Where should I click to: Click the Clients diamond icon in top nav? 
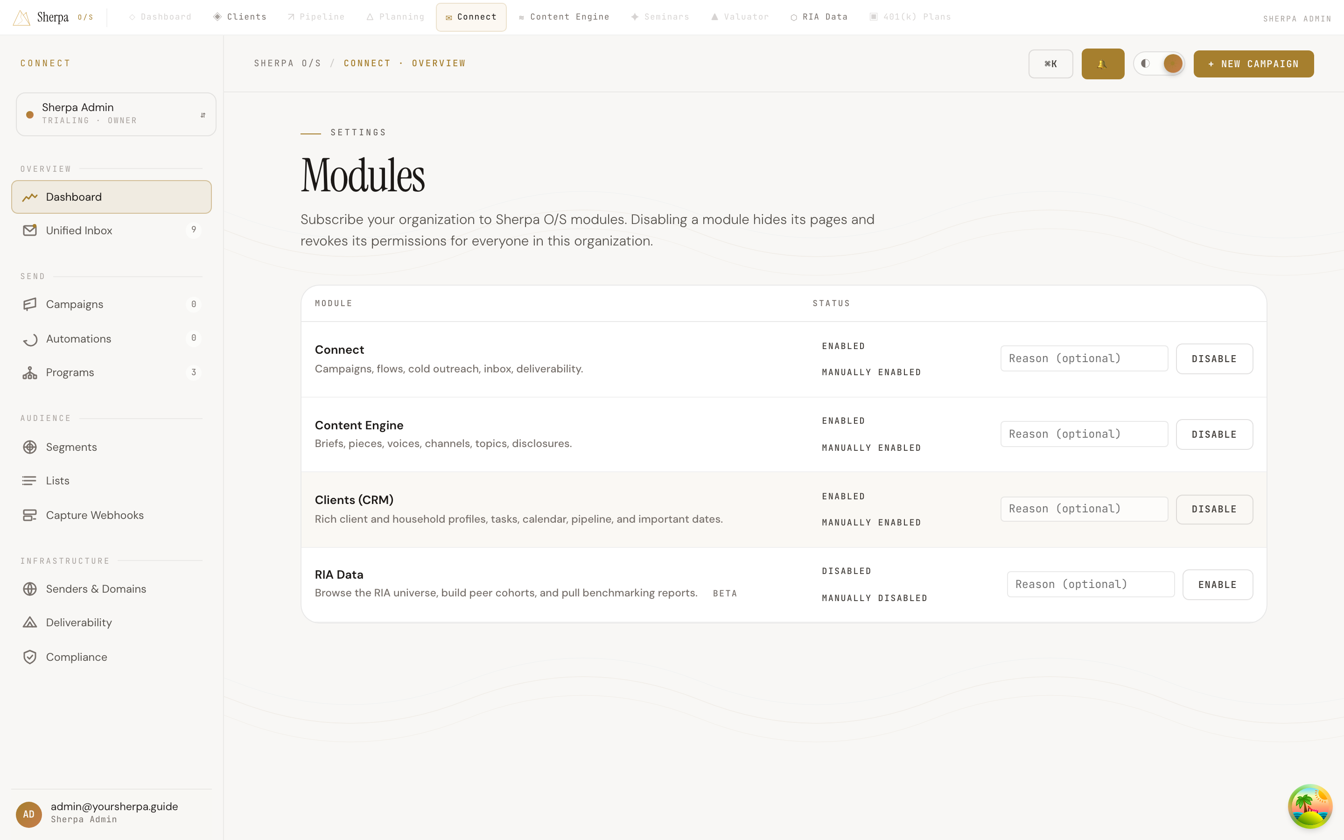[218, 17]
